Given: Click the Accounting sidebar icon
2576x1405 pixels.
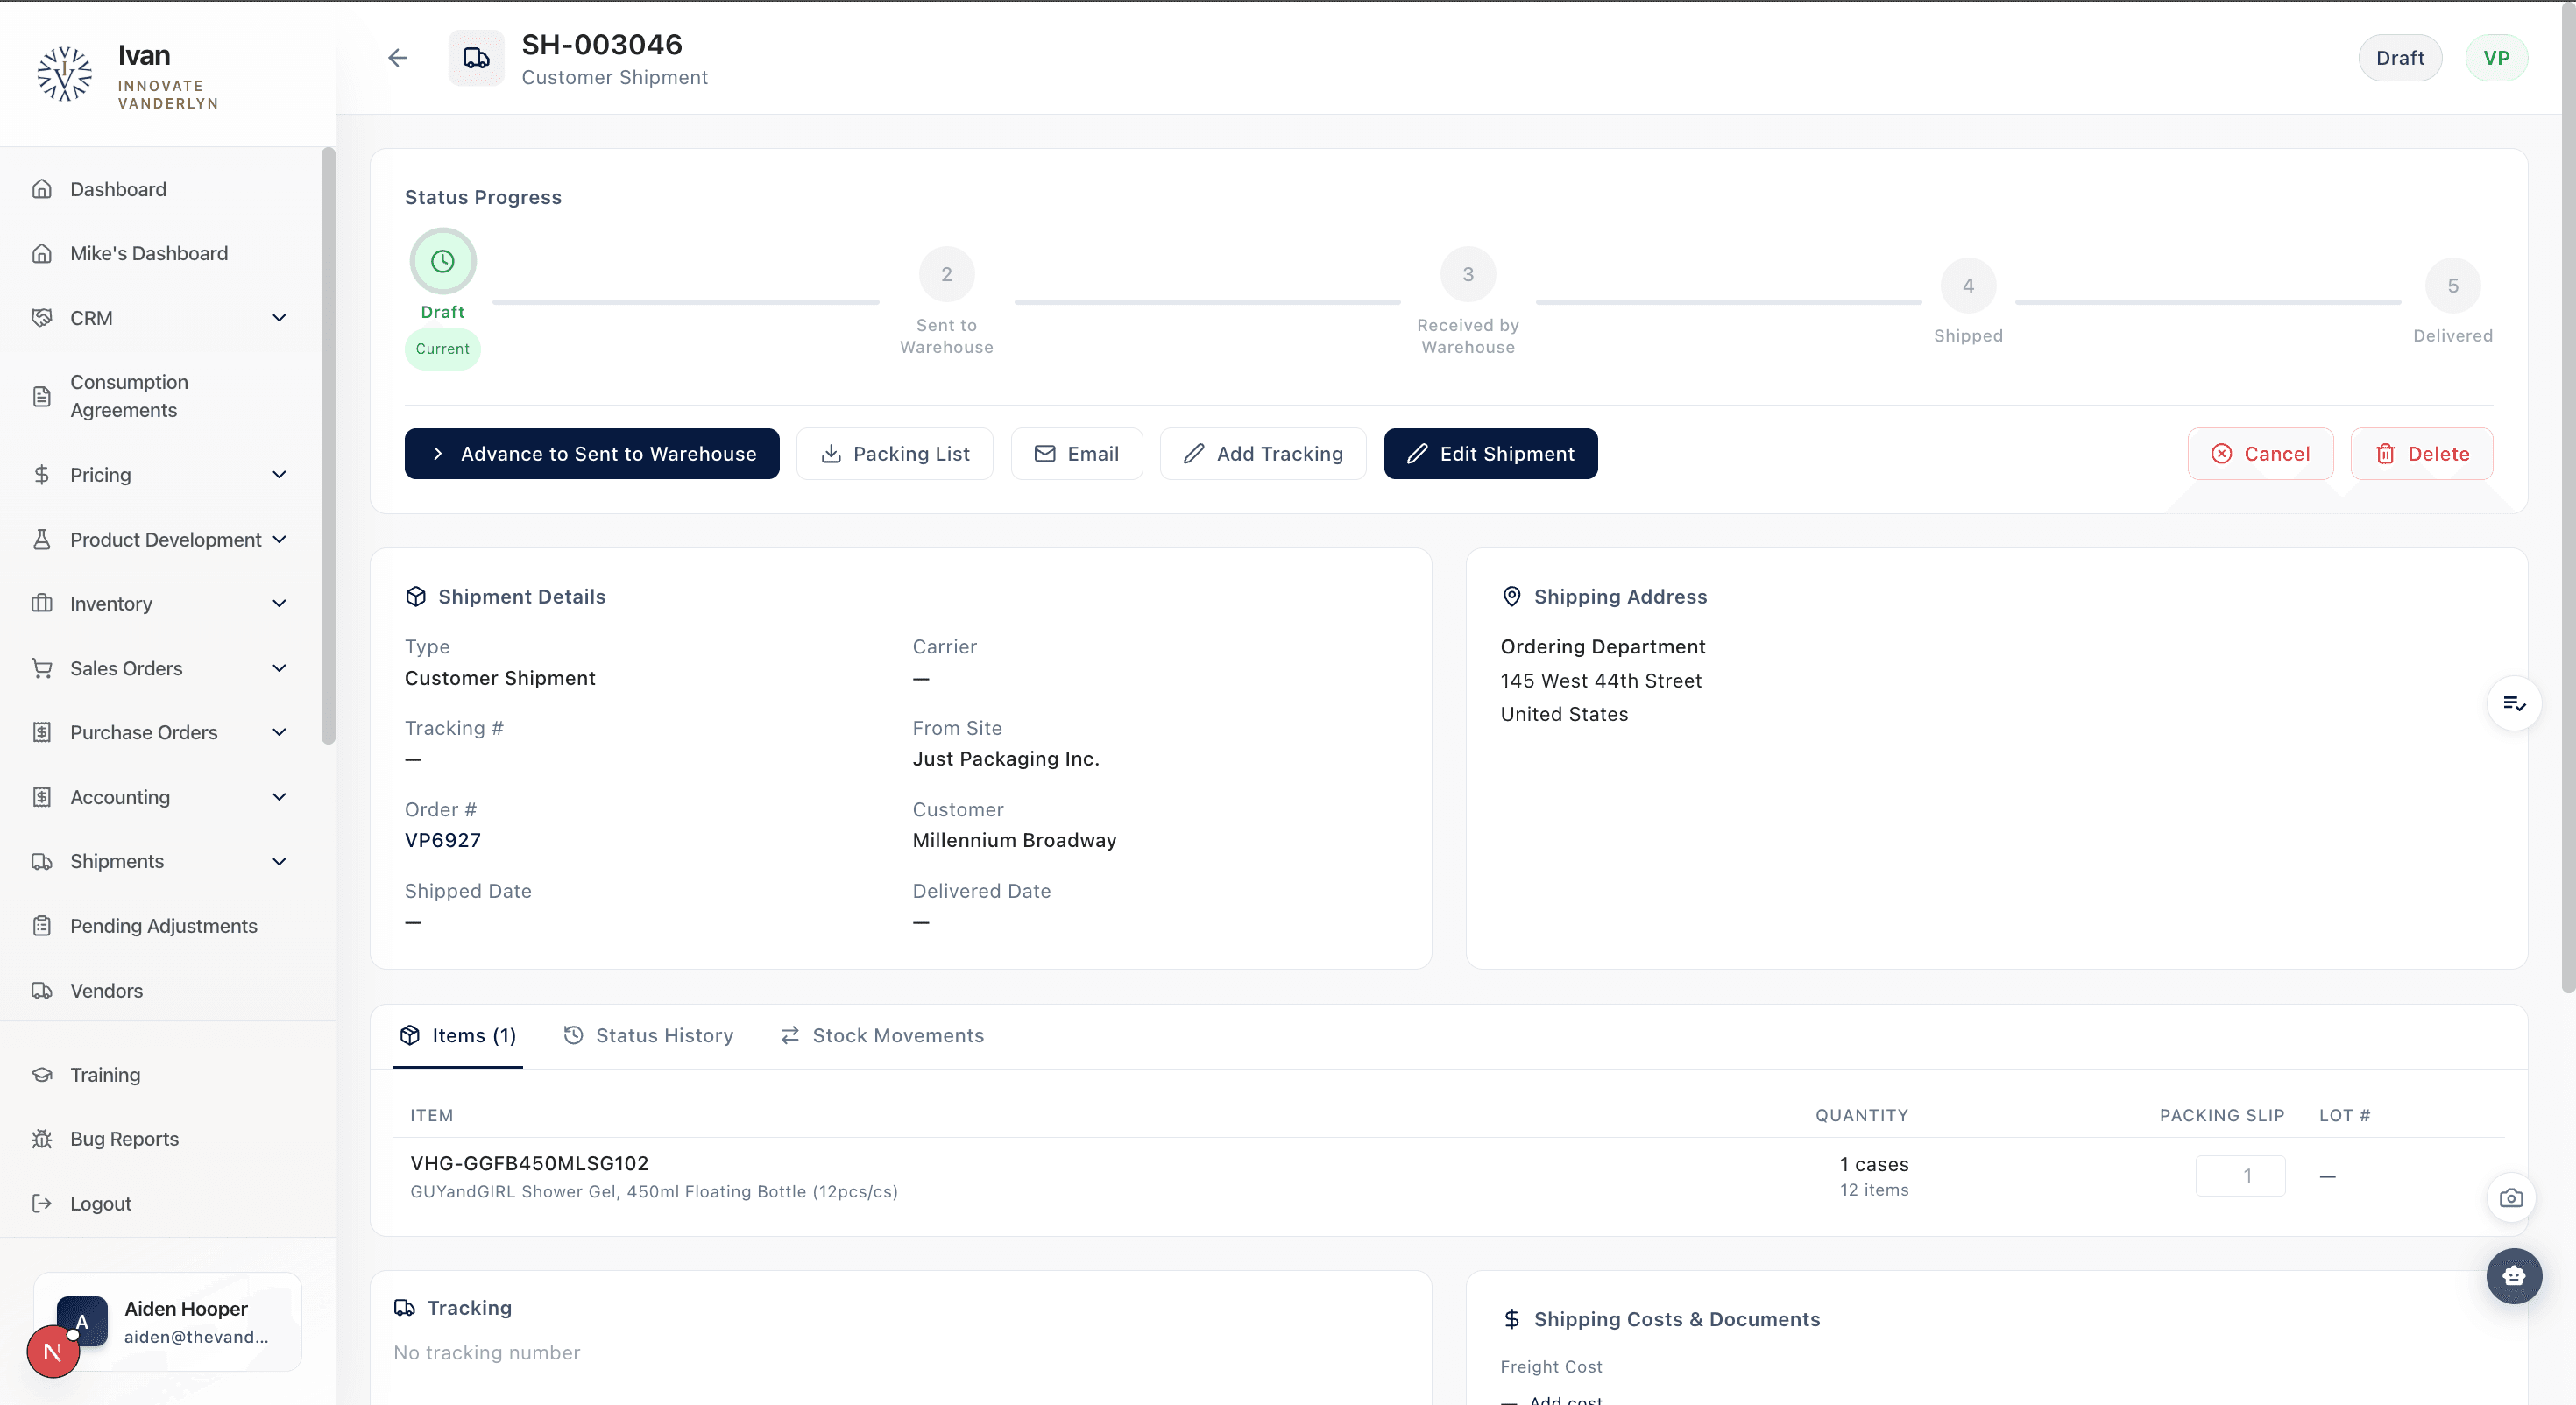Looking at the screenshot, I should click(42, 797).
